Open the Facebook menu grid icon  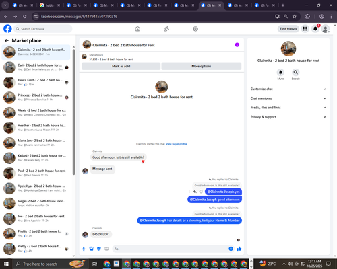click(x=305, y=29)
